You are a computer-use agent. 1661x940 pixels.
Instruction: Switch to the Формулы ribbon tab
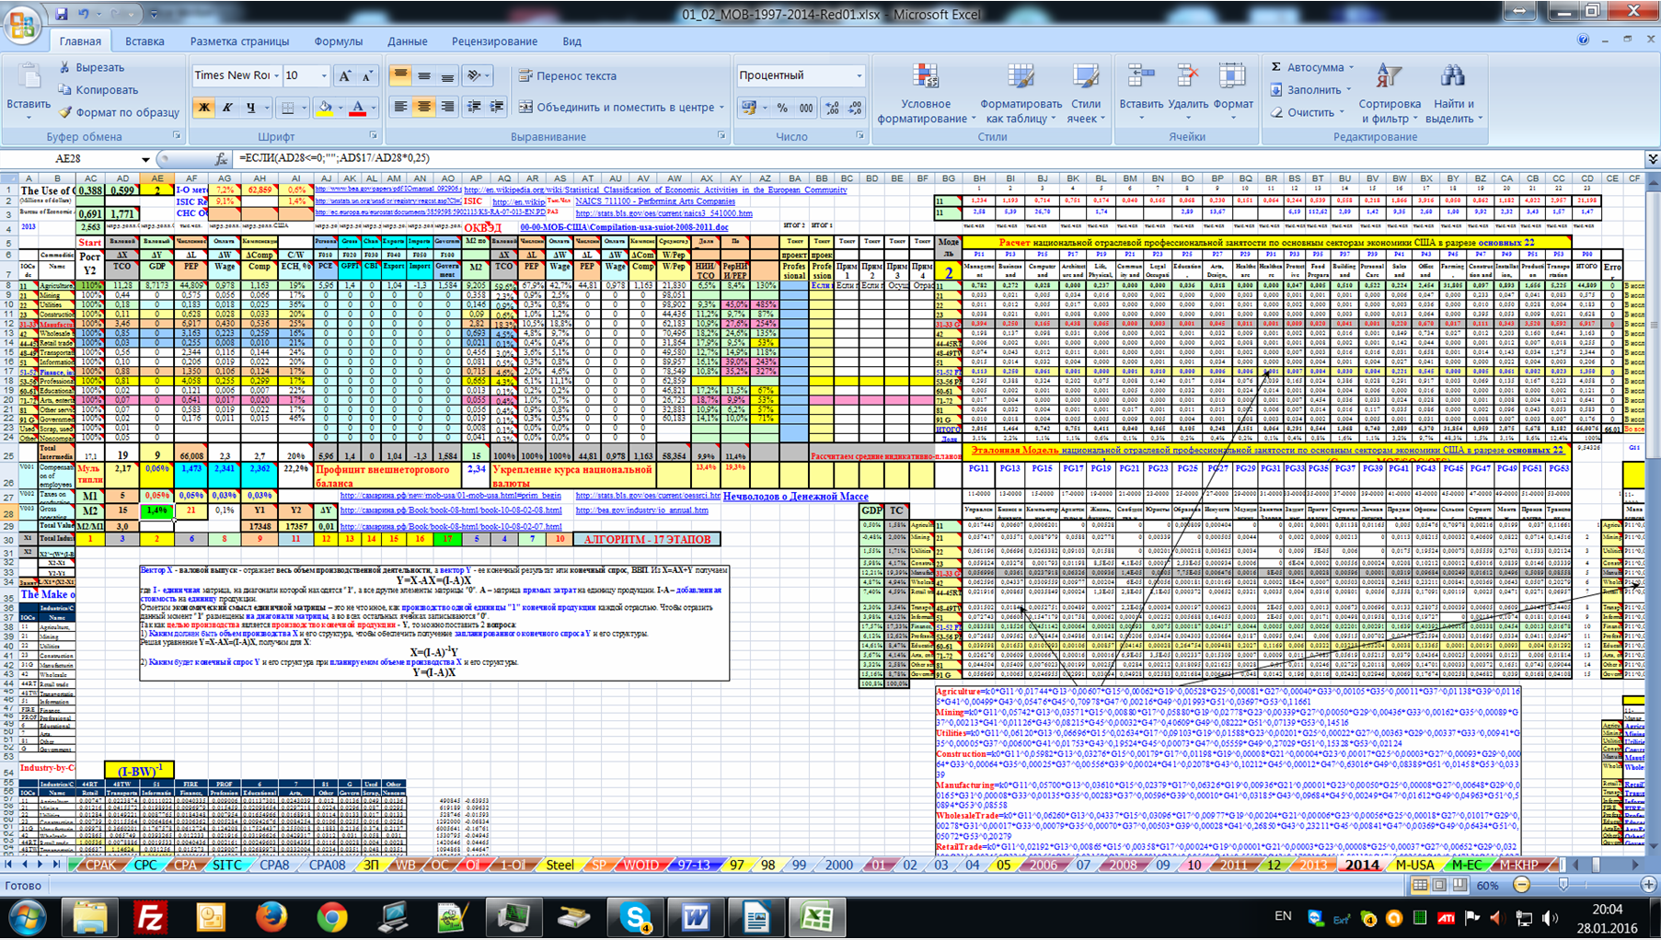338,41
